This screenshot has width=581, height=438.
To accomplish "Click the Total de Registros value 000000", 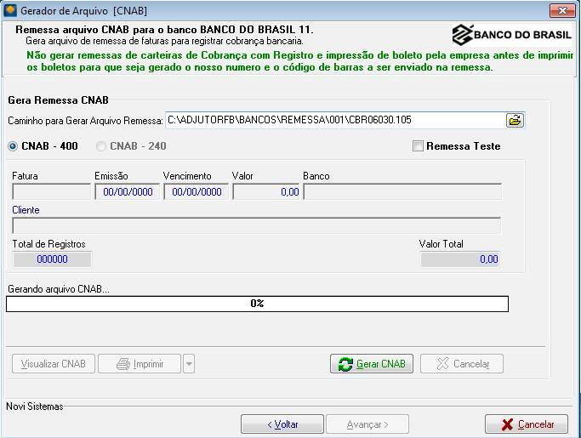I will [x=52, y=259].
